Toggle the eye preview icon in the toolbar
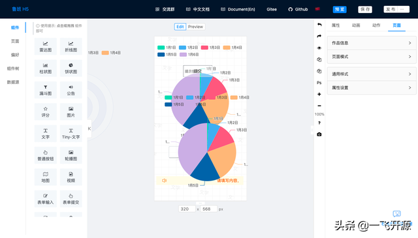This screenshot has height=238, width=418. (x=319, y=48)
